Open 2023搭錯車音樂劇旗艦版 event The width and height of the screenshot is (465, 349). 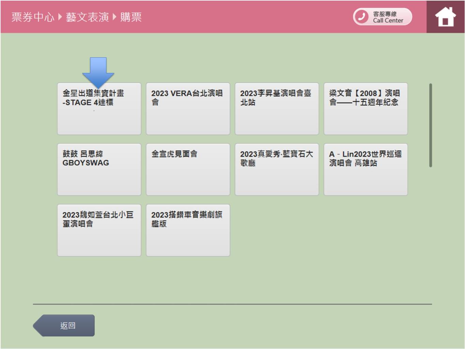pos(188,230)
